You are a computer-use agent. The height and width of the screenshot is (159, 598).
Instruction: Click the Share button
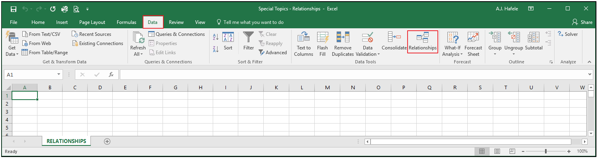tap(582, 22)
